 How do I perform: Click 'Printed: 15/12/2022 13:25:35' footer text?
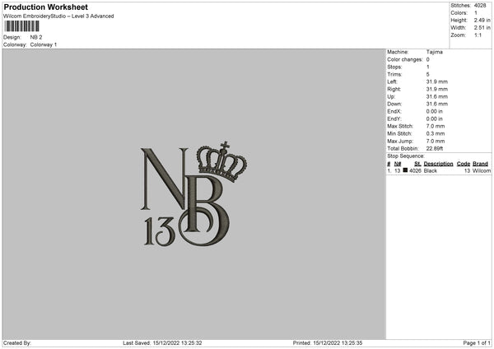[x=328, y=343]
